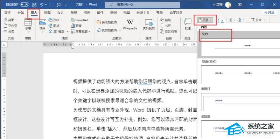Open the Undo history dropdown arrow
The image size is (280, 139).
point(46,5)
